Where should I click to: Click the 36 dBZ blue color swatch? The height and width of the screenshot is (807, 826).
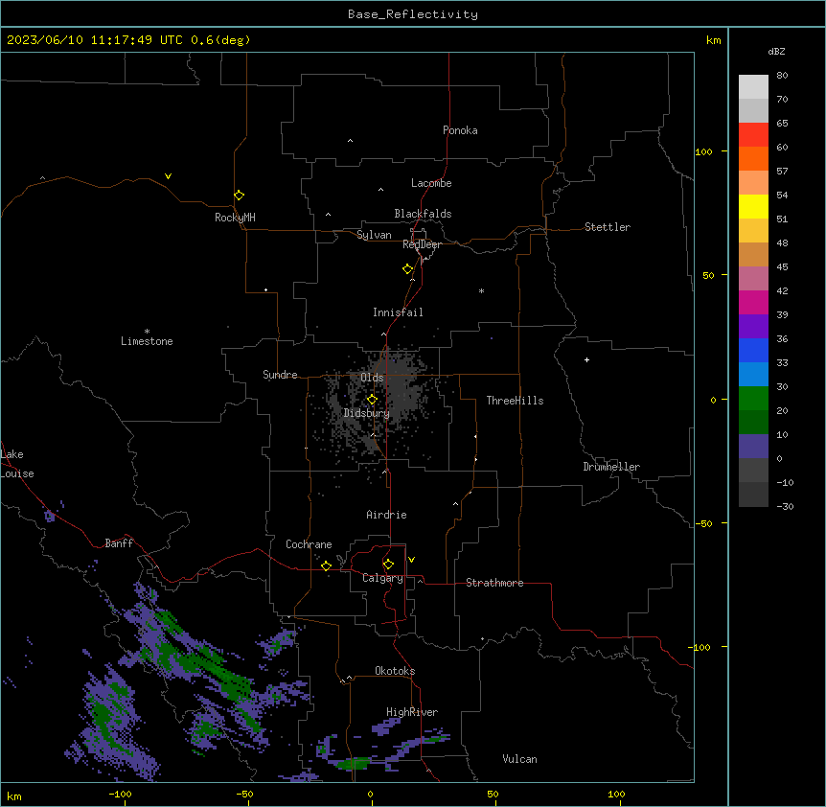click(753, 350)
